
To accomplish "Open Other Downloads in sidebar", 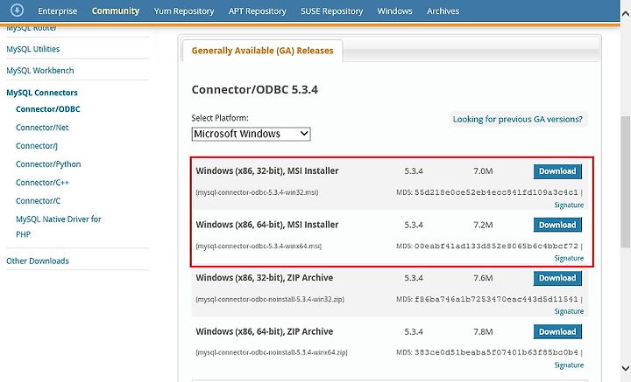I will pos(38,261).
